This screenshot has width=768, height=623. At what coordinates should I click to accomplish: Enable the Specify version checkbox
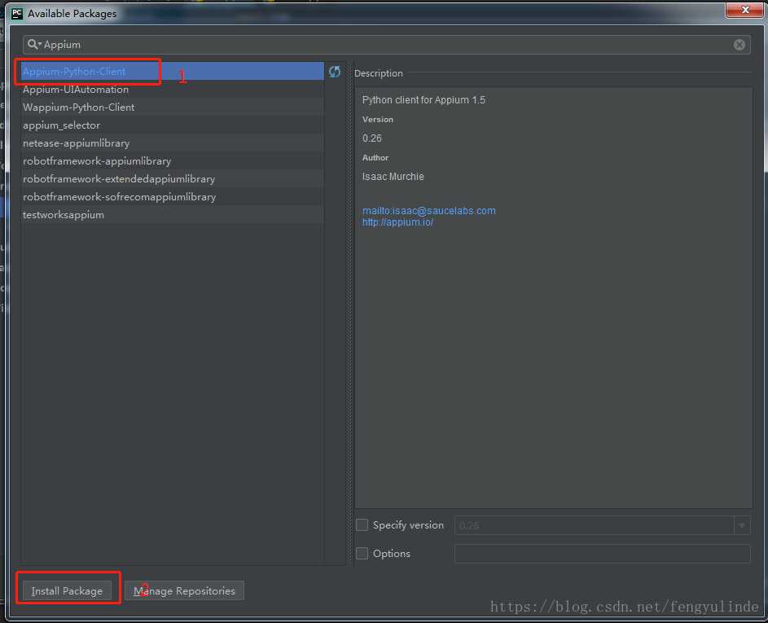[362, 525]
